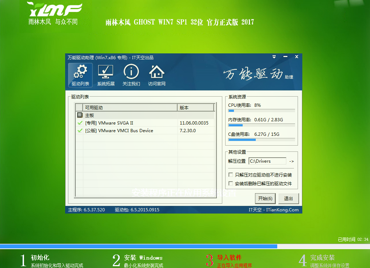370x268 pixels.
Task: Click step 1 初始化 in installer footer
Action: [52, 261]
